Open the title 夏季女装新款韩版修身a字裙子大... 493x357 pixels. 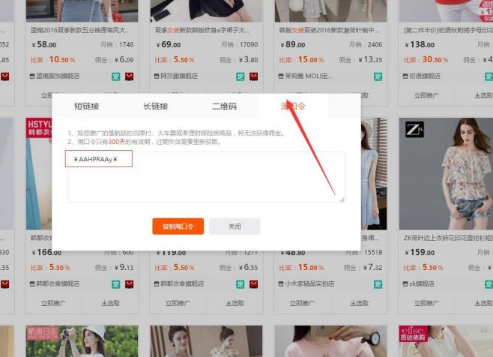(202, 30)
